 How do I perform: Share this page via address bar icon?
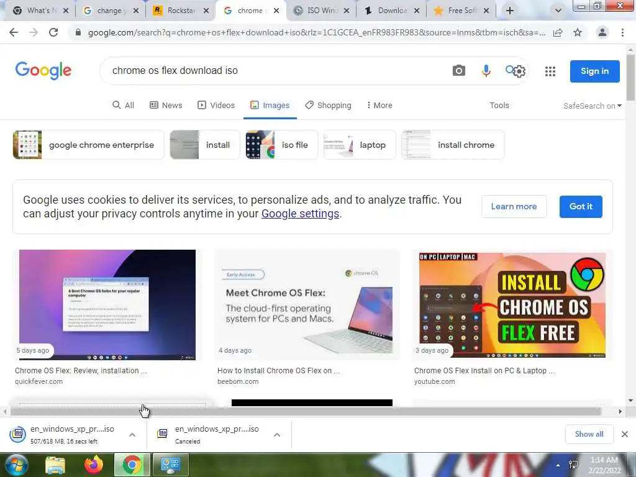[x=558, y=33]
